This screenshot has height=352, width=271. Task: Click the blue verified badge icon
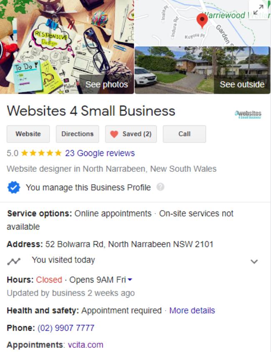[x=14, y=187]
